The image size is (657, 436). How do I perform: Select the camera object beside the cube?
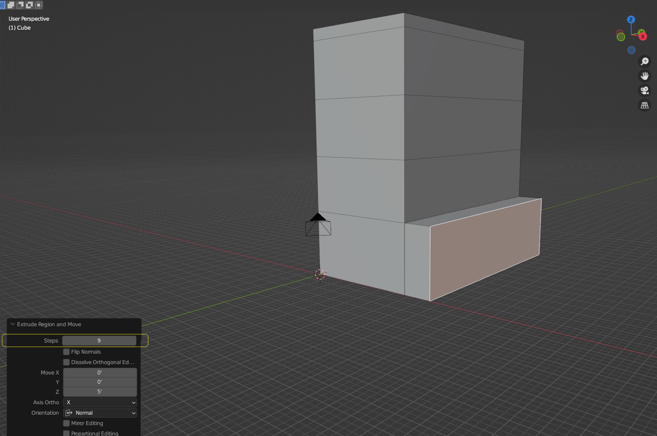click(x=318, y=225)
